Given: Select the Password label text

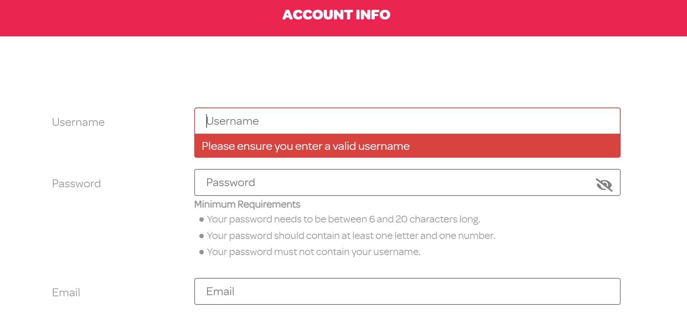Looking at the screenshot, I should click(x=76, y=183).
